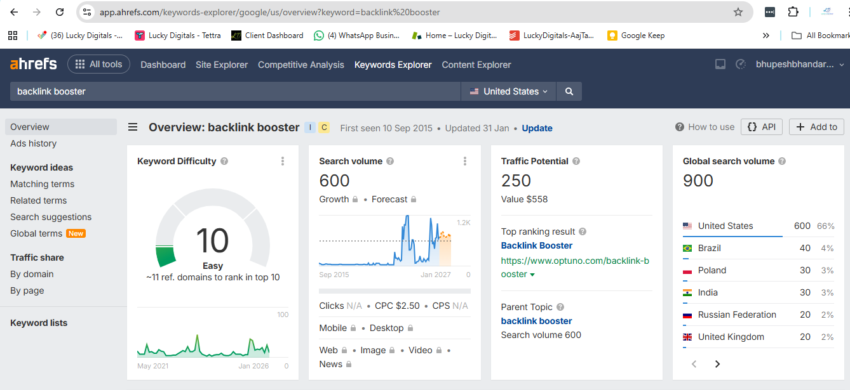The image size is (850, 390).
Task: Open Global terms in sidebar
Action: coord(36,233)
